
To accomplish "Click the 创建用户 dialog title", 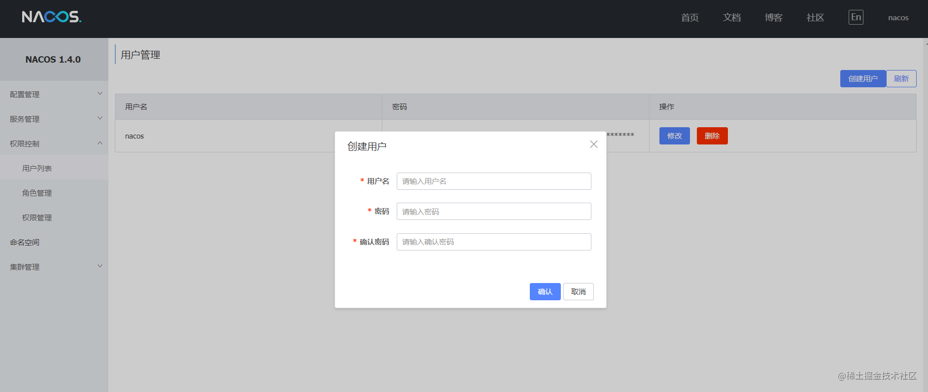I will (x=367, y=146).
